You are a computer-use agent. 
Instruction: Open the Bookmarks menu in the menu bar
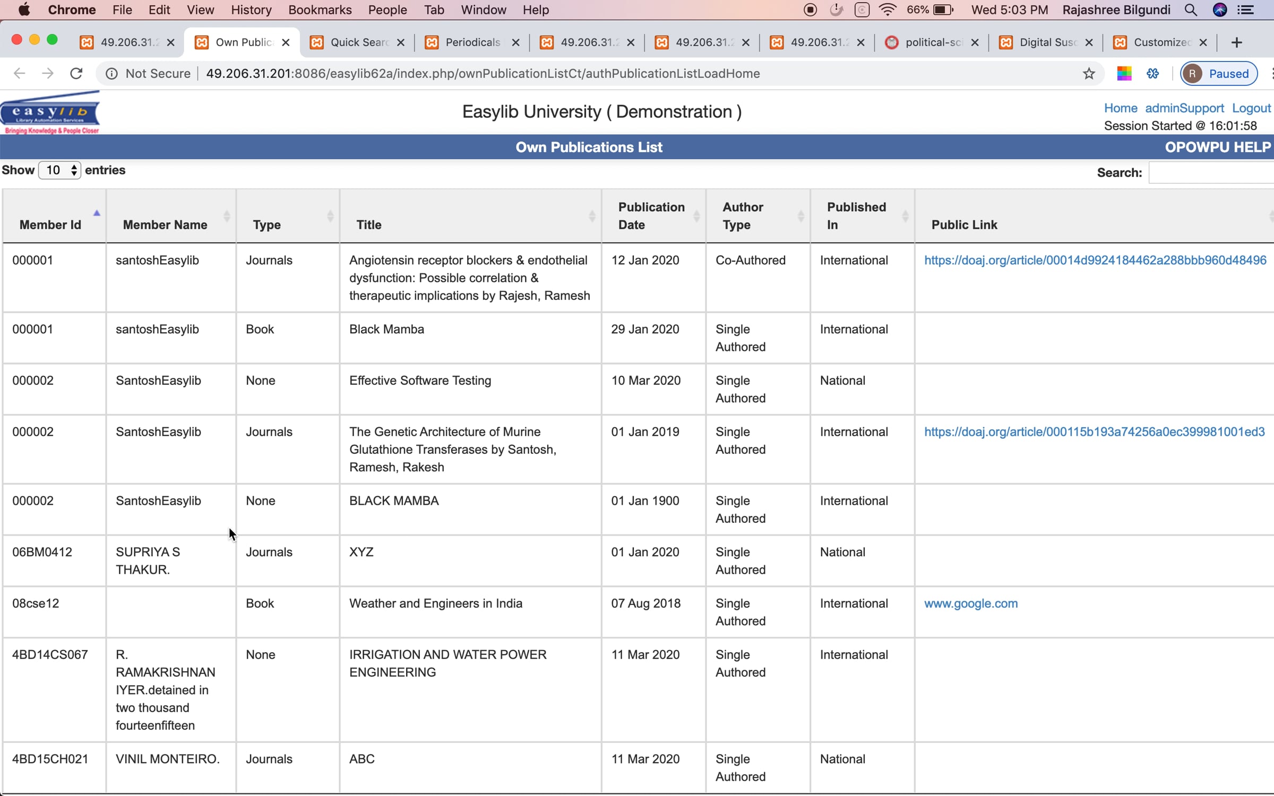point(320,10)
